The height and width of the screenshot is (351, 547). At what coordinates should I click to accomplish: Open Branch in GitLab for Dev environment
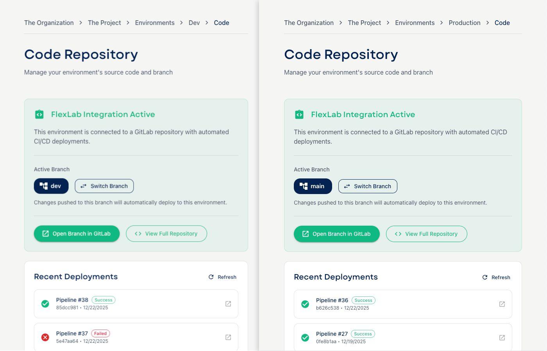(x=77, y=233)
